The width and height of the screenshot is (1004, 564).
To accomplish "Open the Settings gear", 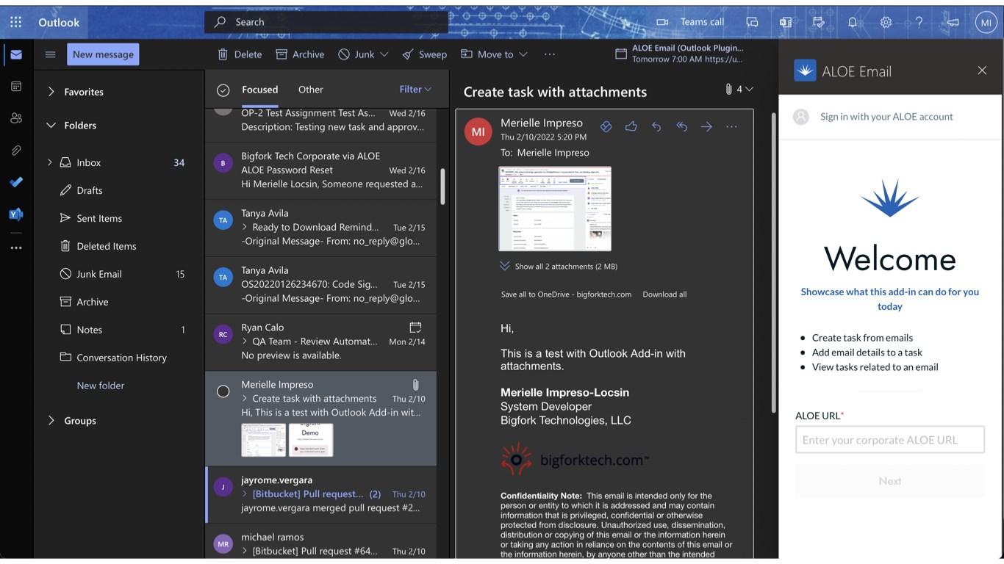I will [886, 22].
